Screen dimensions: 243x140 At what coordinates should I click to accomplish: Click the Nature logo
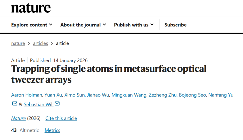coord(31,8)
